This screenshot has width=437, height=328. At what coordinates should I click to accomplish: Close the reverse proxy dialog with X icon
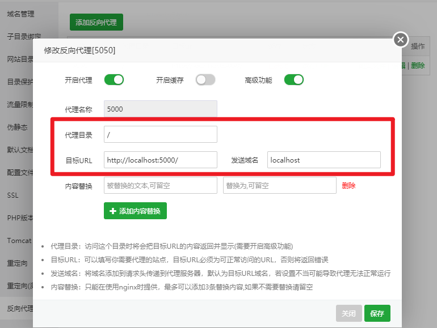pos(401,40)
